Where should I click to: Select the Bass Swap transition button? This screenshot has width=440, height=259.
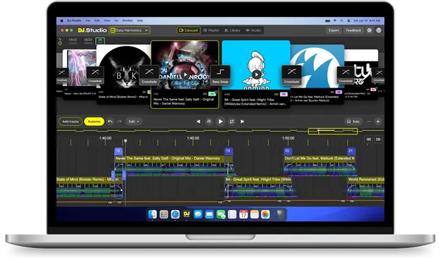(x=220, y=75)
